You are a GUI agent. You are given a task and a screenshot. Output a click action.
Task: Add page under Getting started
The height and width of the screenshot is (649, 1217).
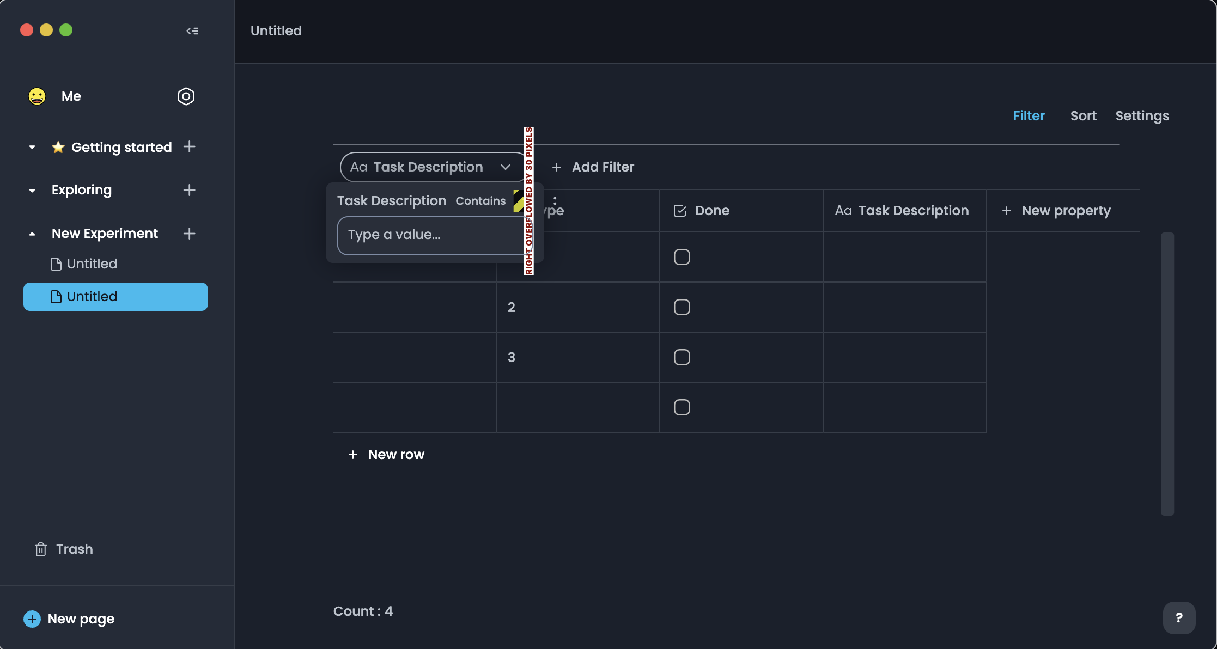tap(189, 147)
